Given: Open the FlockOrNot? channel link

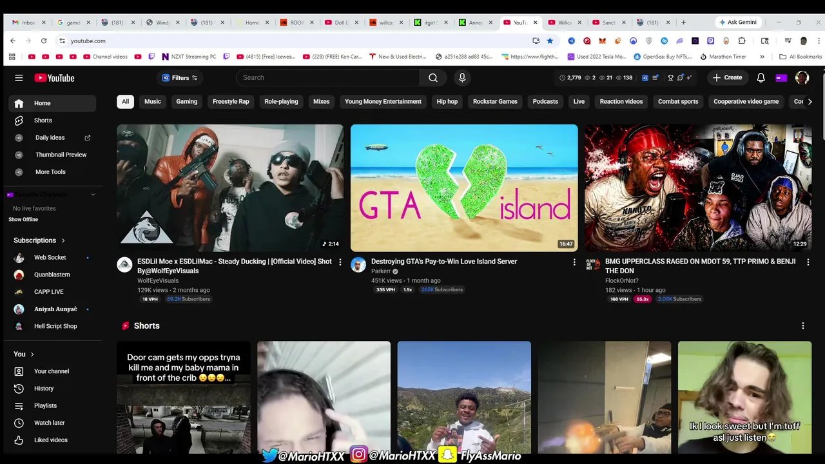Looking at the screenshot, I should [x=622, y=281].
